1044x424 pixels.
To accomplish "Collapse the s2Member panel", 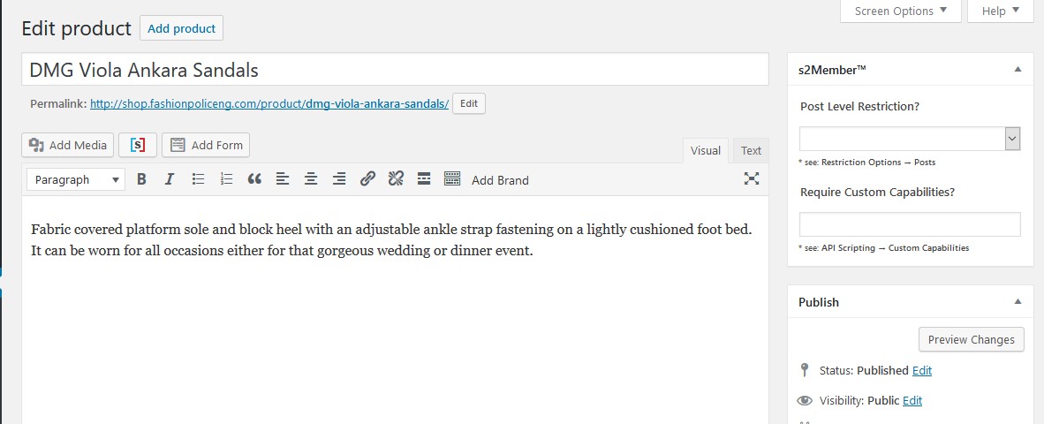I will pos(1018,69).
